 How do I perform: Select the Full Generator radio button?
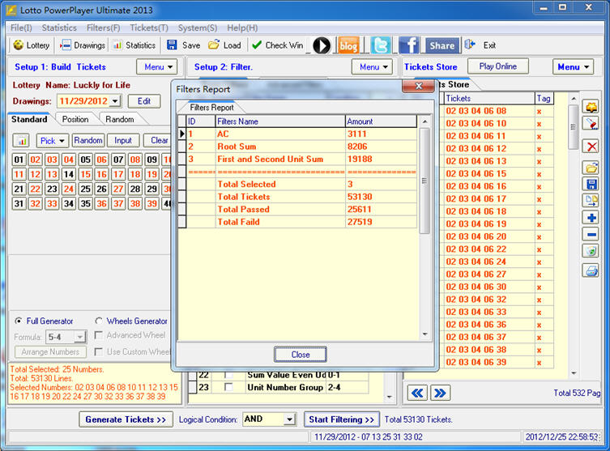19,321
